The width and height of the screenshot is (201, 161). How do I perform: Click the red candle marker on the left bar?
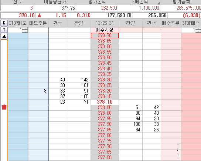(4, 107)
